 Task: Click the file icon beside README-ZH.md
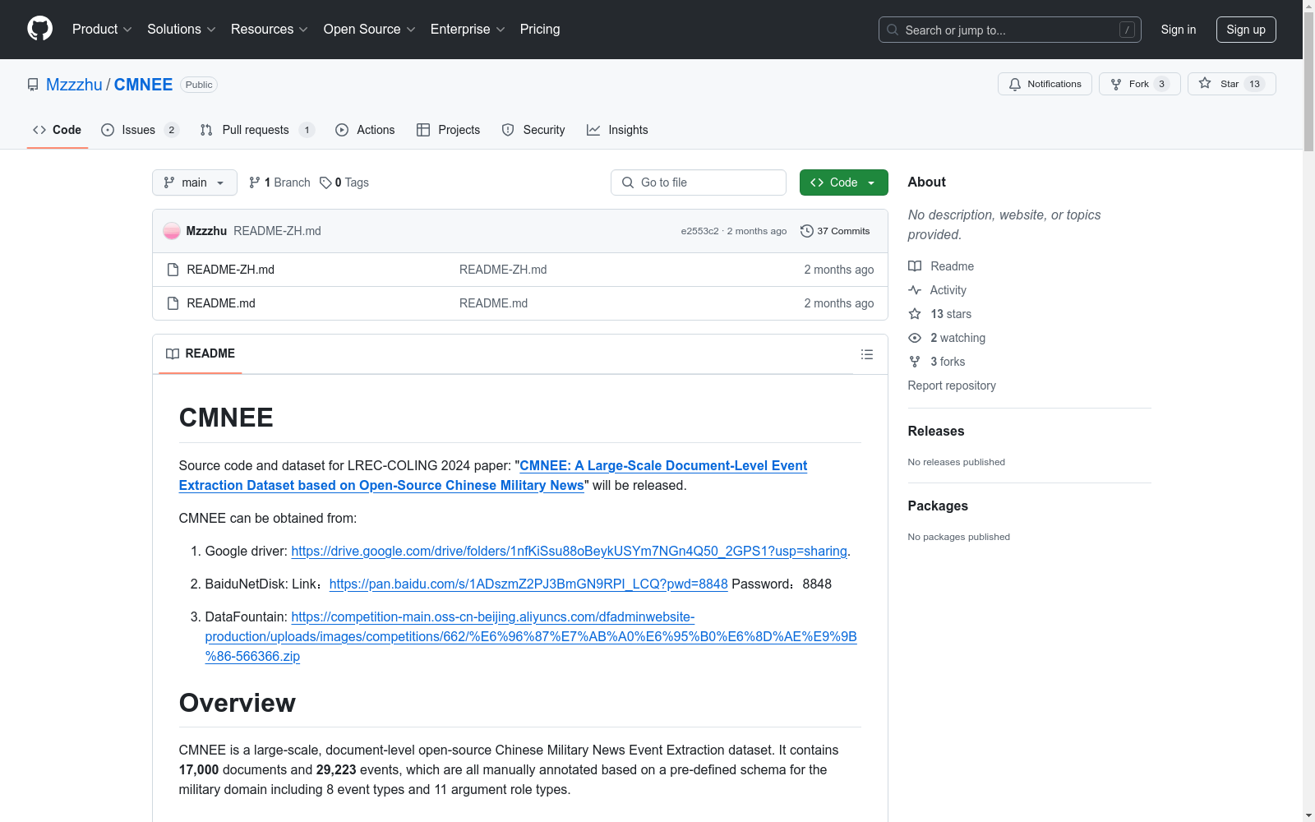(x=173, y=270)
